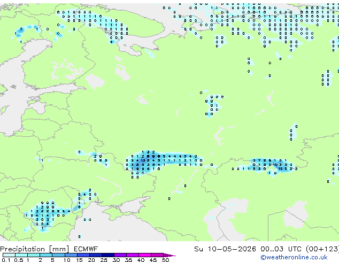Pick the 25–30 mm dark navy swatch

107,255
